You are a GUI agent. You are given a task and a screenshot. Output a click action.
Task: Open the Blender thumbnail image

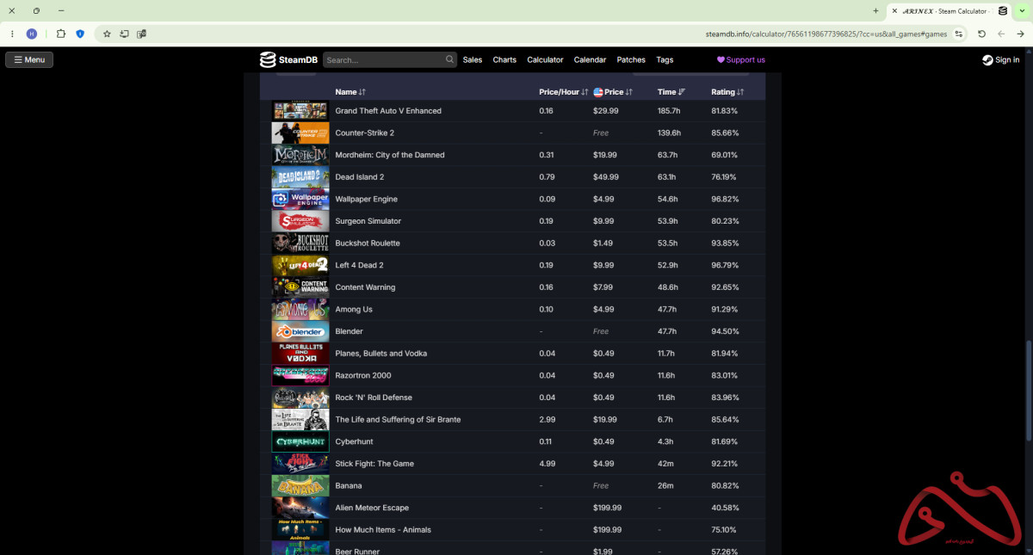(x=300, y=331)
